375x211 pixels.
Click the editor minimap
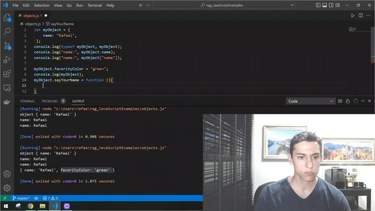[x=359, y=30]
